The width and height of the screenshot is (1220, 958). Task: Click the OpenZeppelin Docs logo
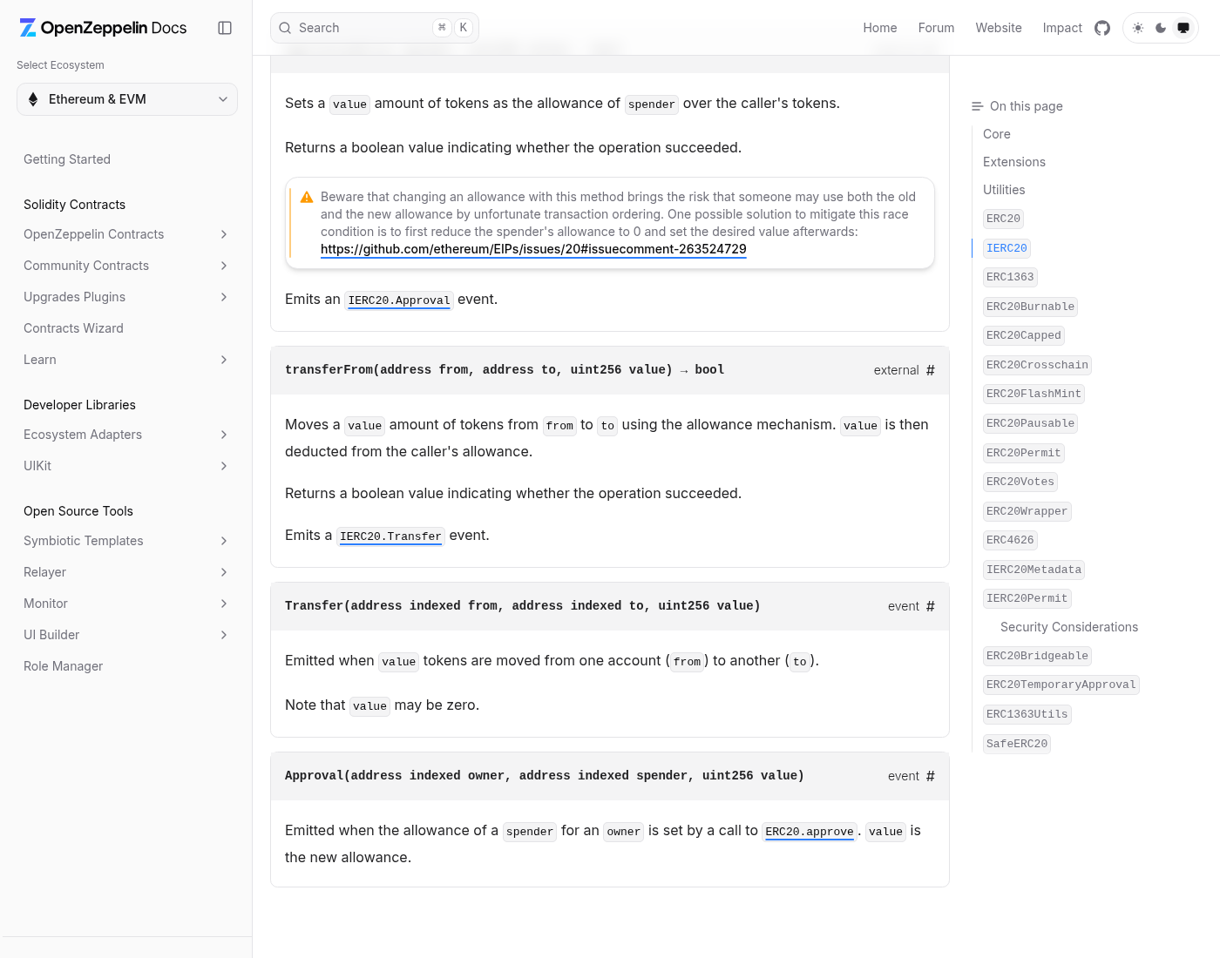(x=103, y=28)
